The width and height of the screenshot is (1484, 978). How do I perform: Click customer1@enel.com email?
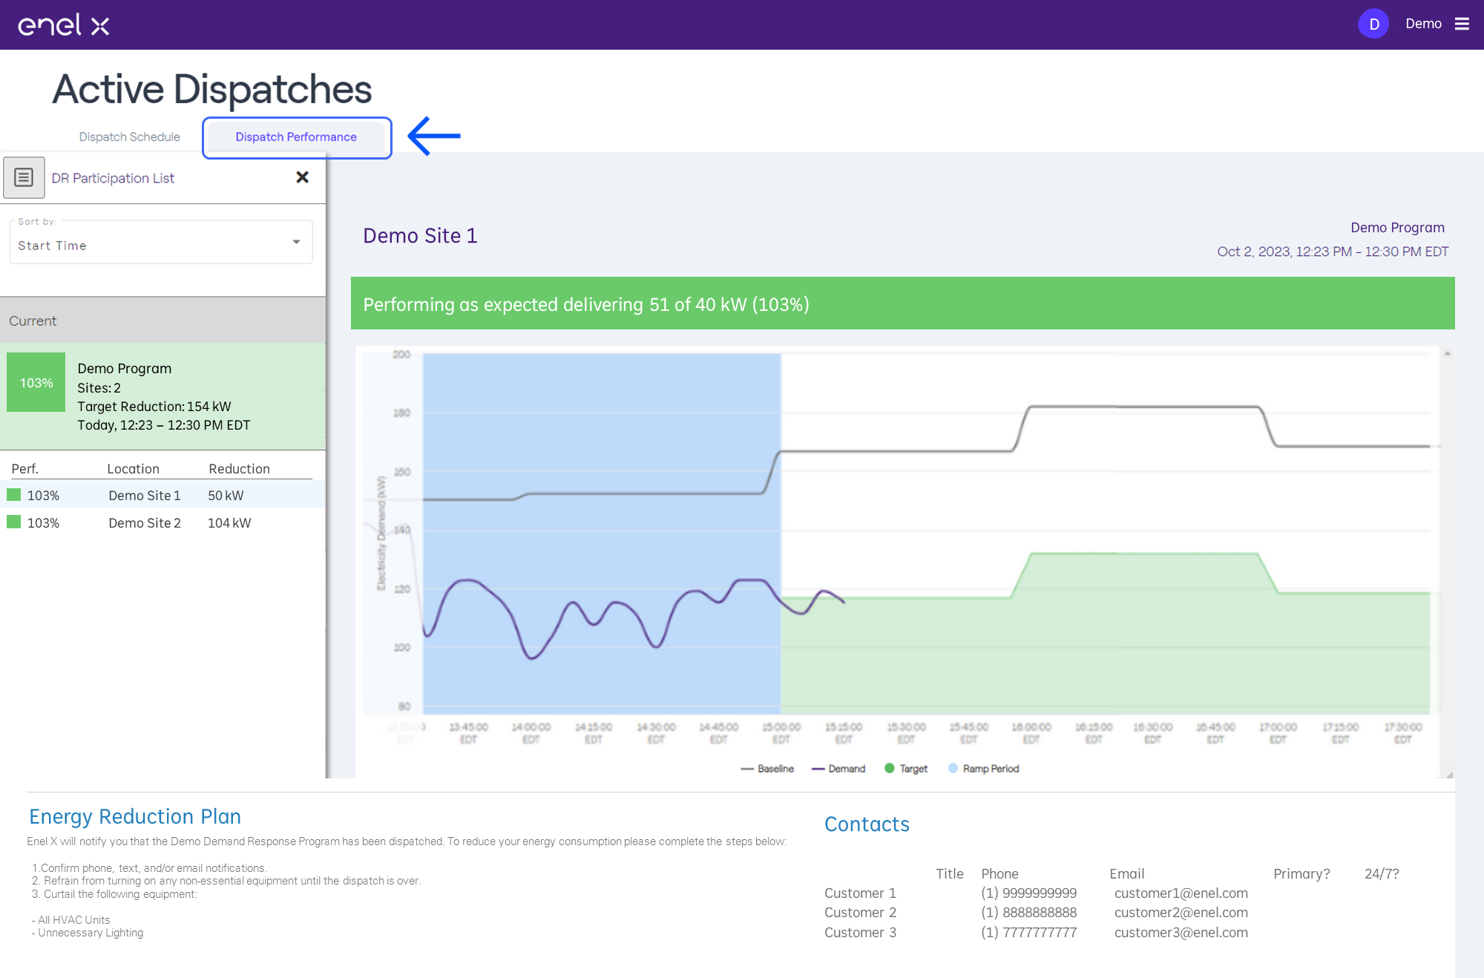[x=1181, y=893]
